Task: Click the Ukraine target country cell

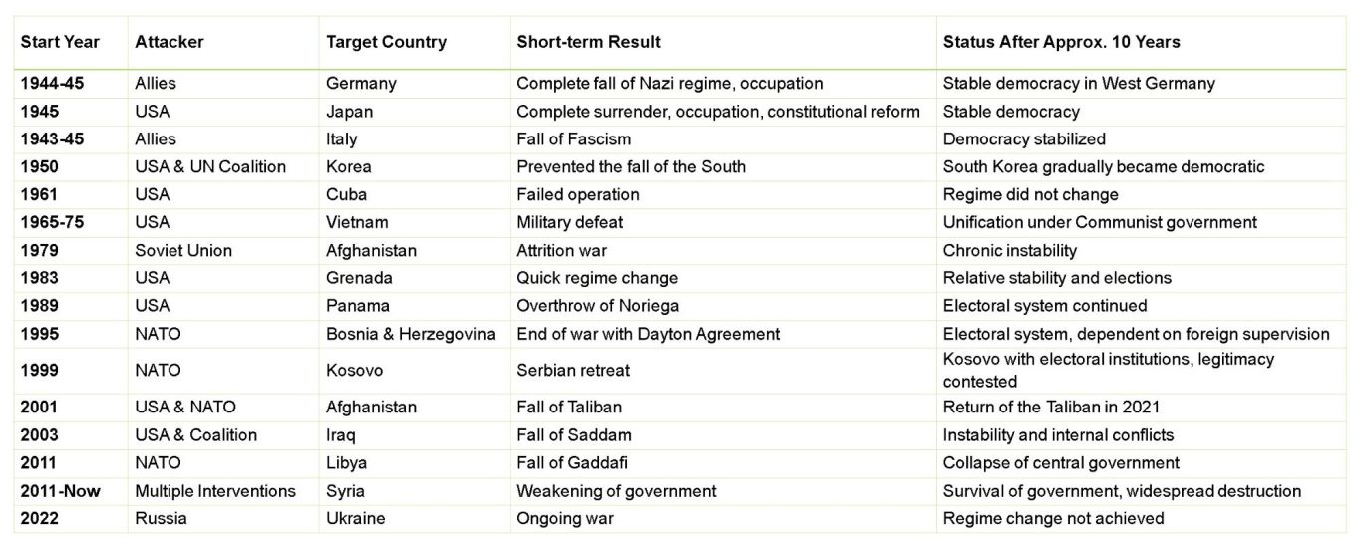Action: point(355,518)
